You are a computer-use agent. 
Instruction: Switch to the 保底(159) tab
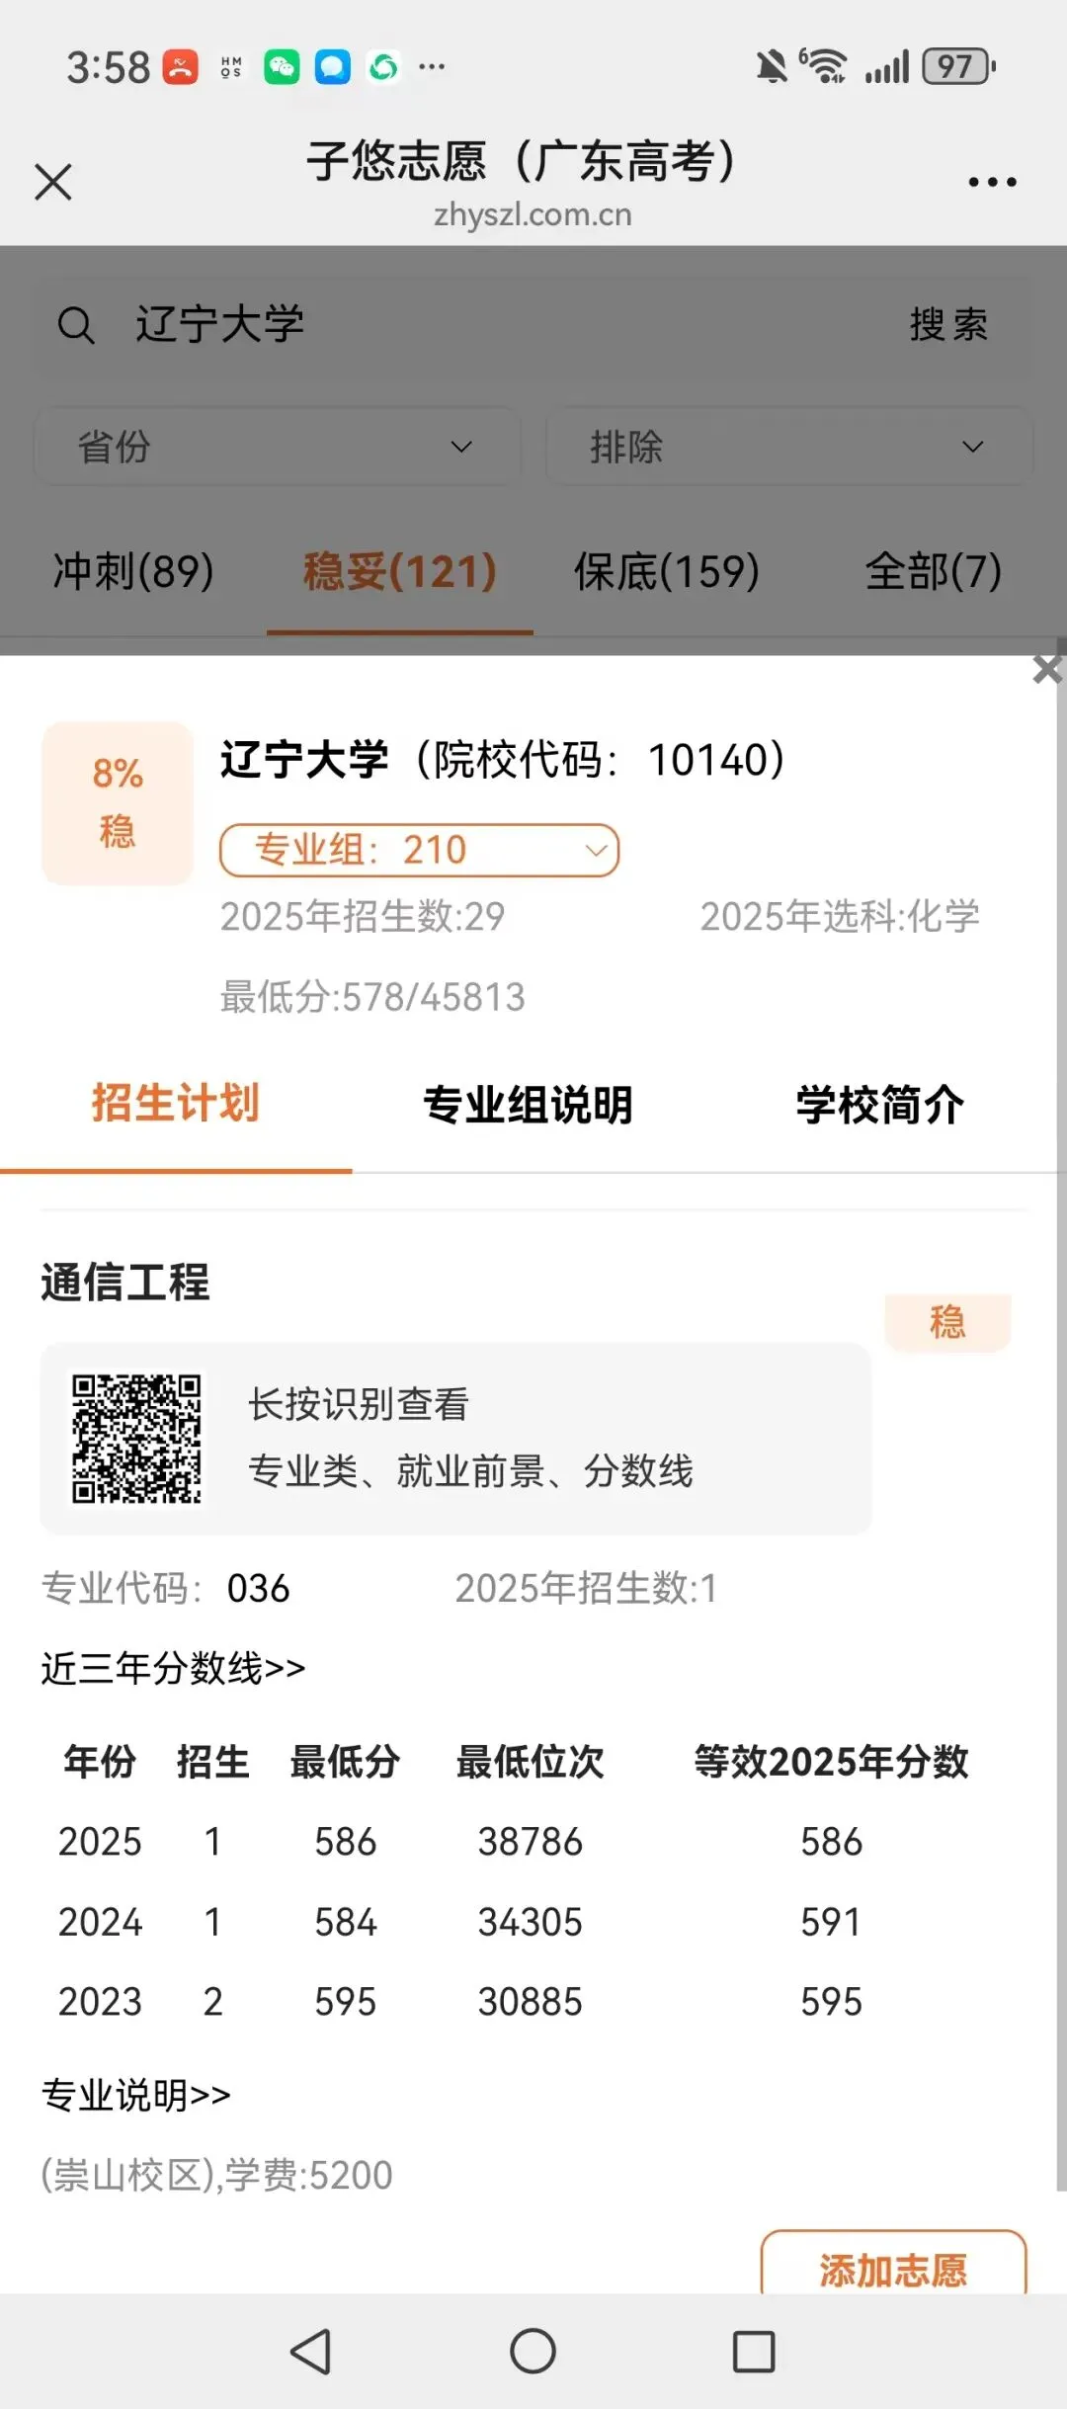click(x=667, y=571)
